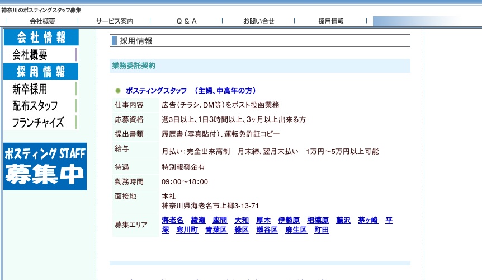Select 新卒採用 in the left sidebar
This screenshot has width=482, height=280.
(x=30, y=89)
